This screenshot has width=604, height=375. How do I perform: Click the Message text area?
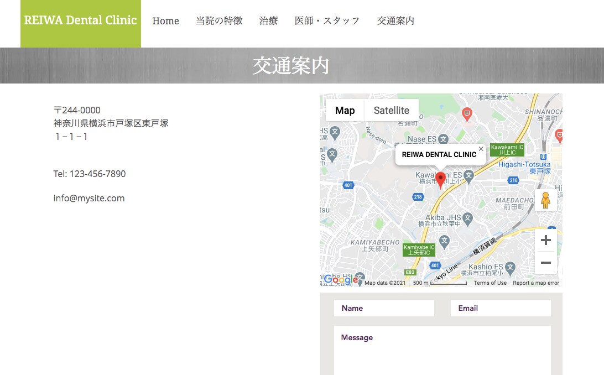(442, 350)
